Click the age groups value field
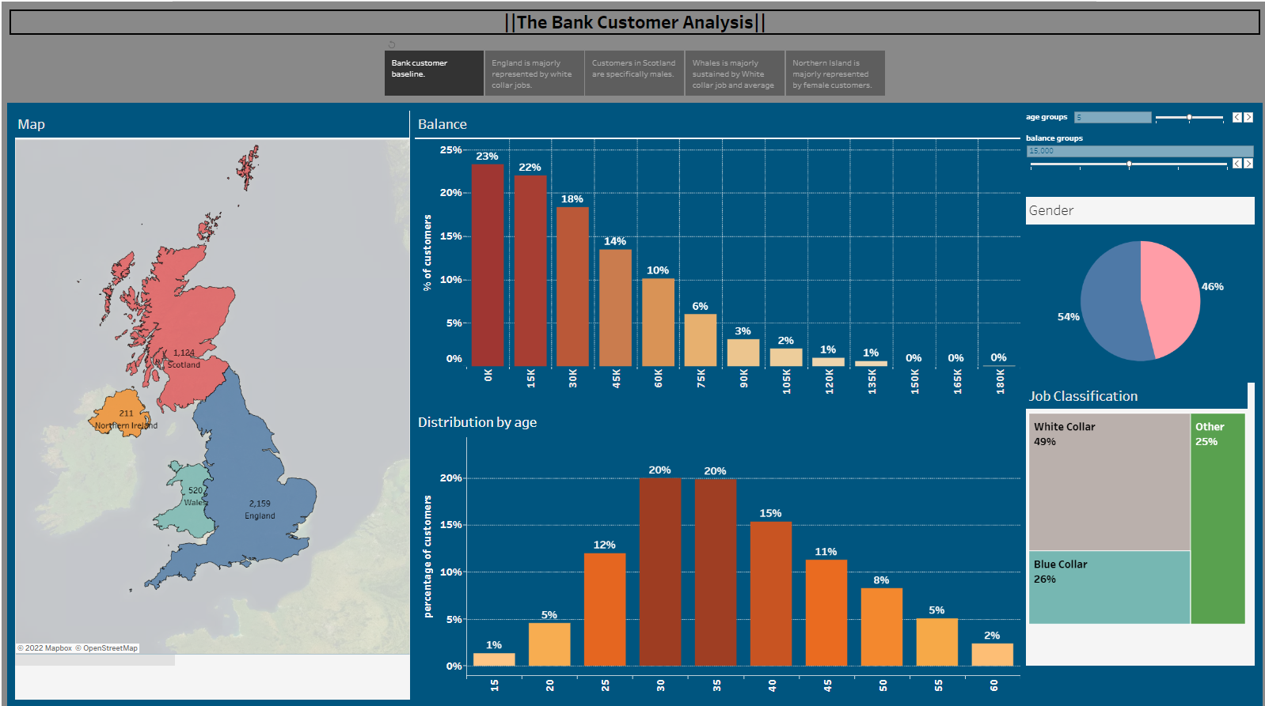The image size is (1265, 706). (1112, 117)
